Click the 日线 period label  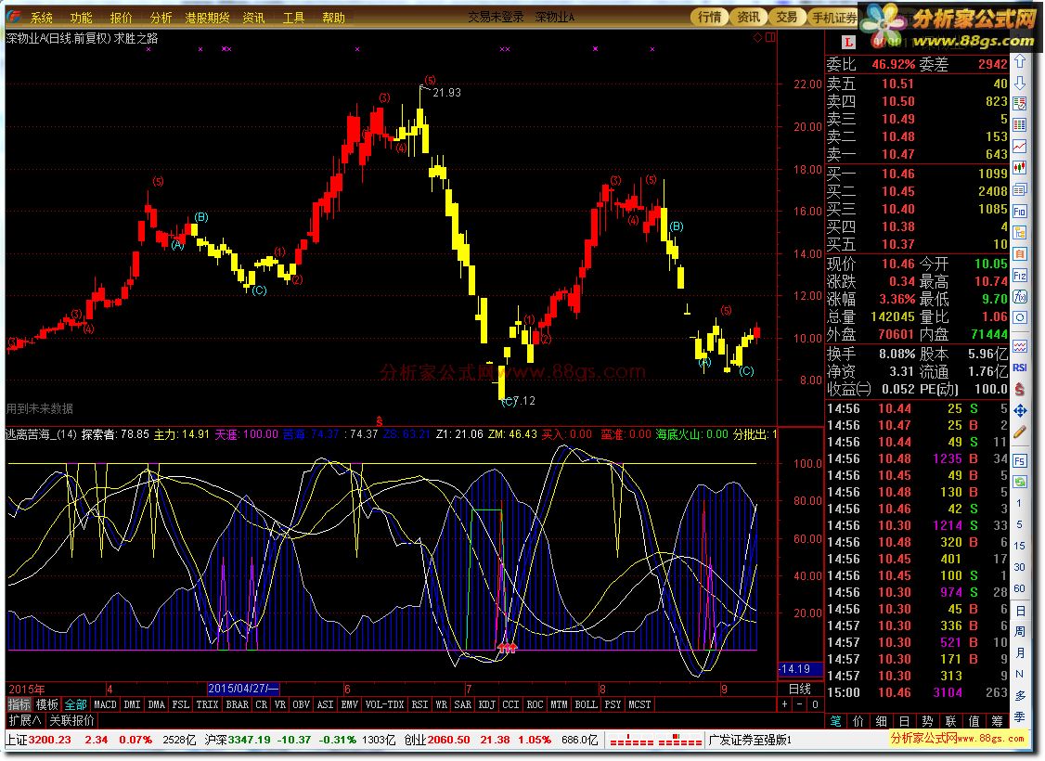[x=800, y=689]
